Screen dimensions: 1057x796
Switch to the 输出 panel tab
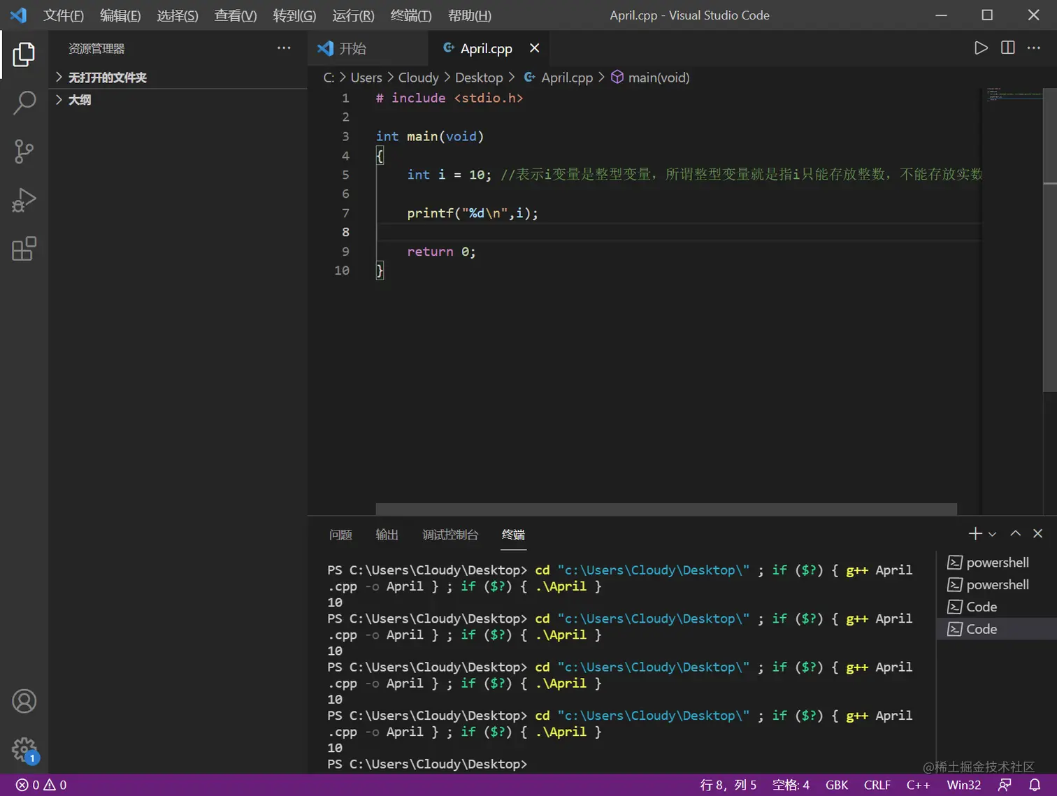387,535
